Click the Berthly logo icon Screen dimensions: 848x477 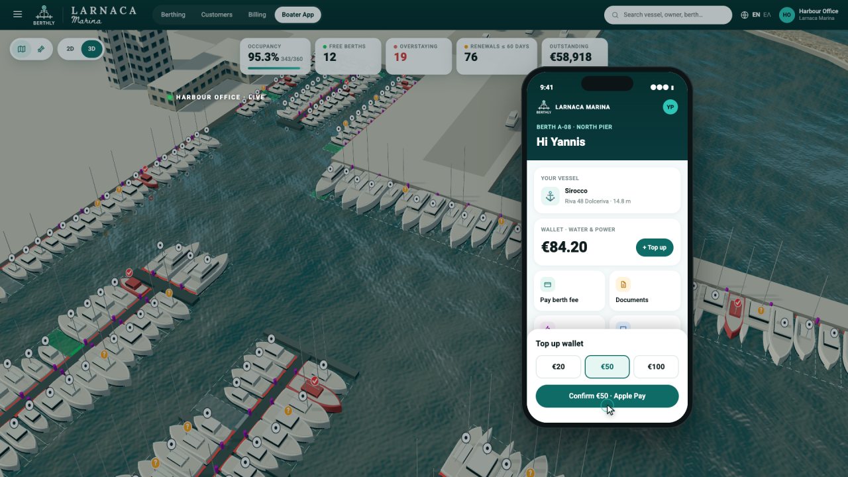(x=44, y=15)
